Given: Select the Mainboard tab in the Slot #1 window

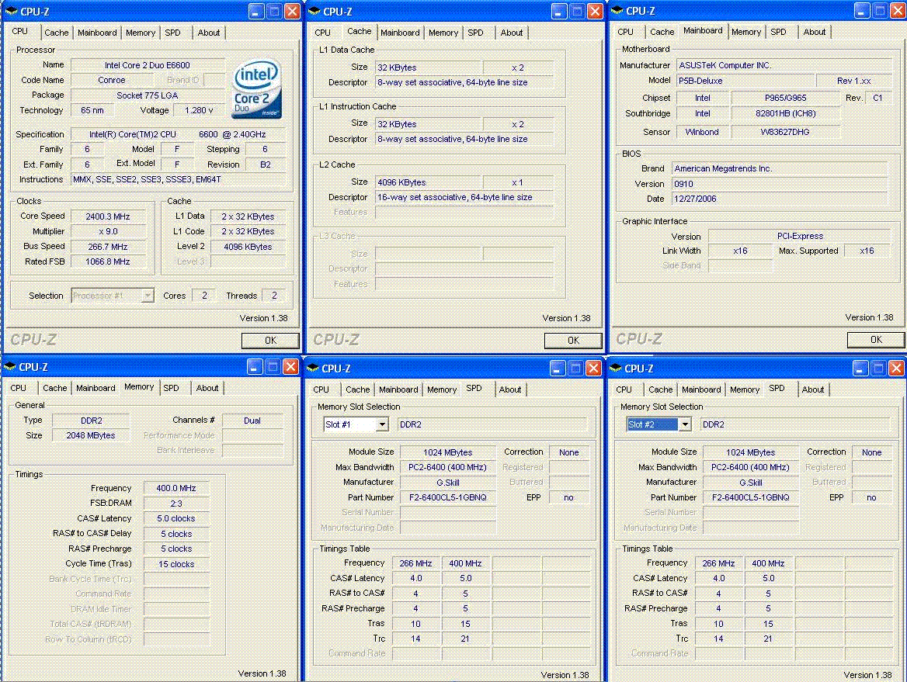Looking at the screenshot, I should click(x=398, y=390).
